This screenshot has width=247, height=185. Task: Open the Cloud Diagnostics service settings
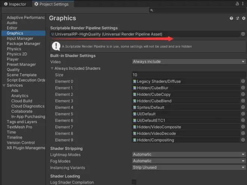[x=28, y=106]
